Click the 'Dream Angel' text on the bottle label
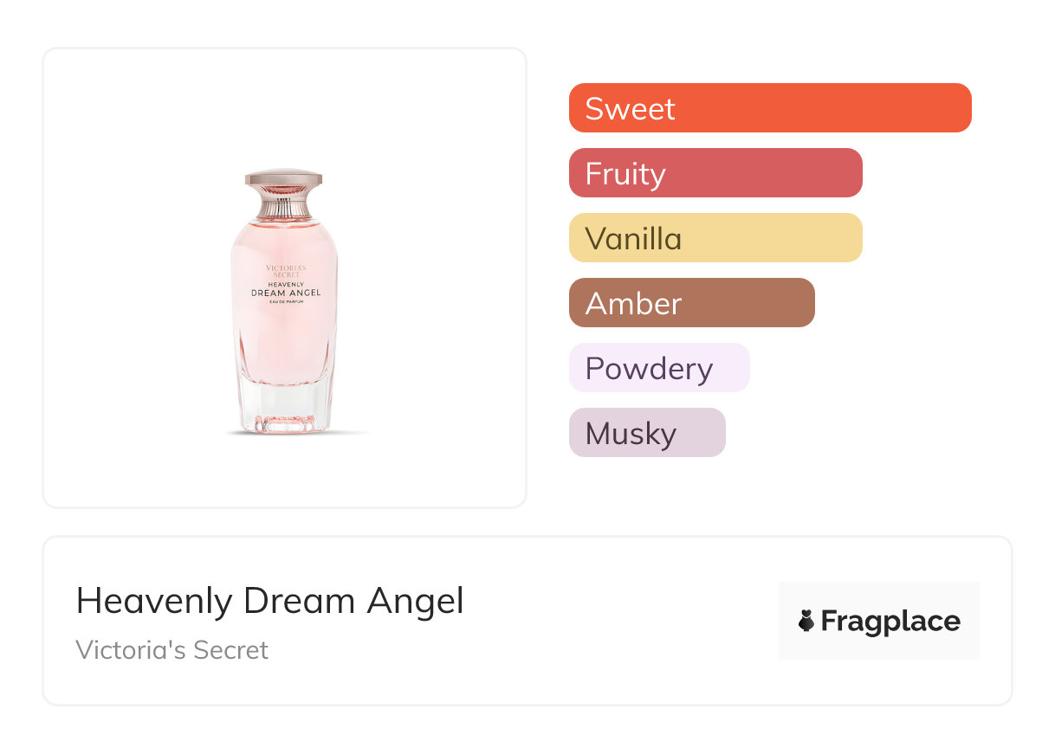This screenshot has height=748, width=1055. (285, 293)
